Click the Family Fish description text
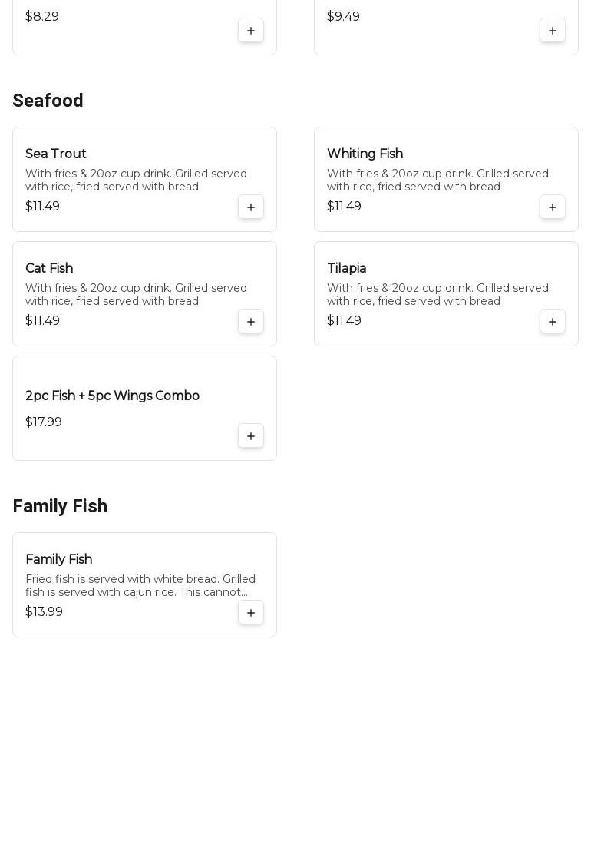 click(x=140, y=586)
